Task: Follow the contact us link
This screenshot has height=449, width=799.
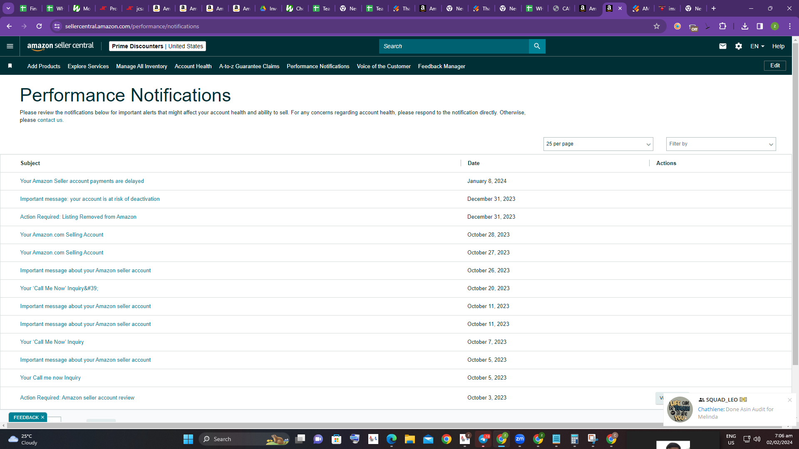Action: click(x=50, y=120)
